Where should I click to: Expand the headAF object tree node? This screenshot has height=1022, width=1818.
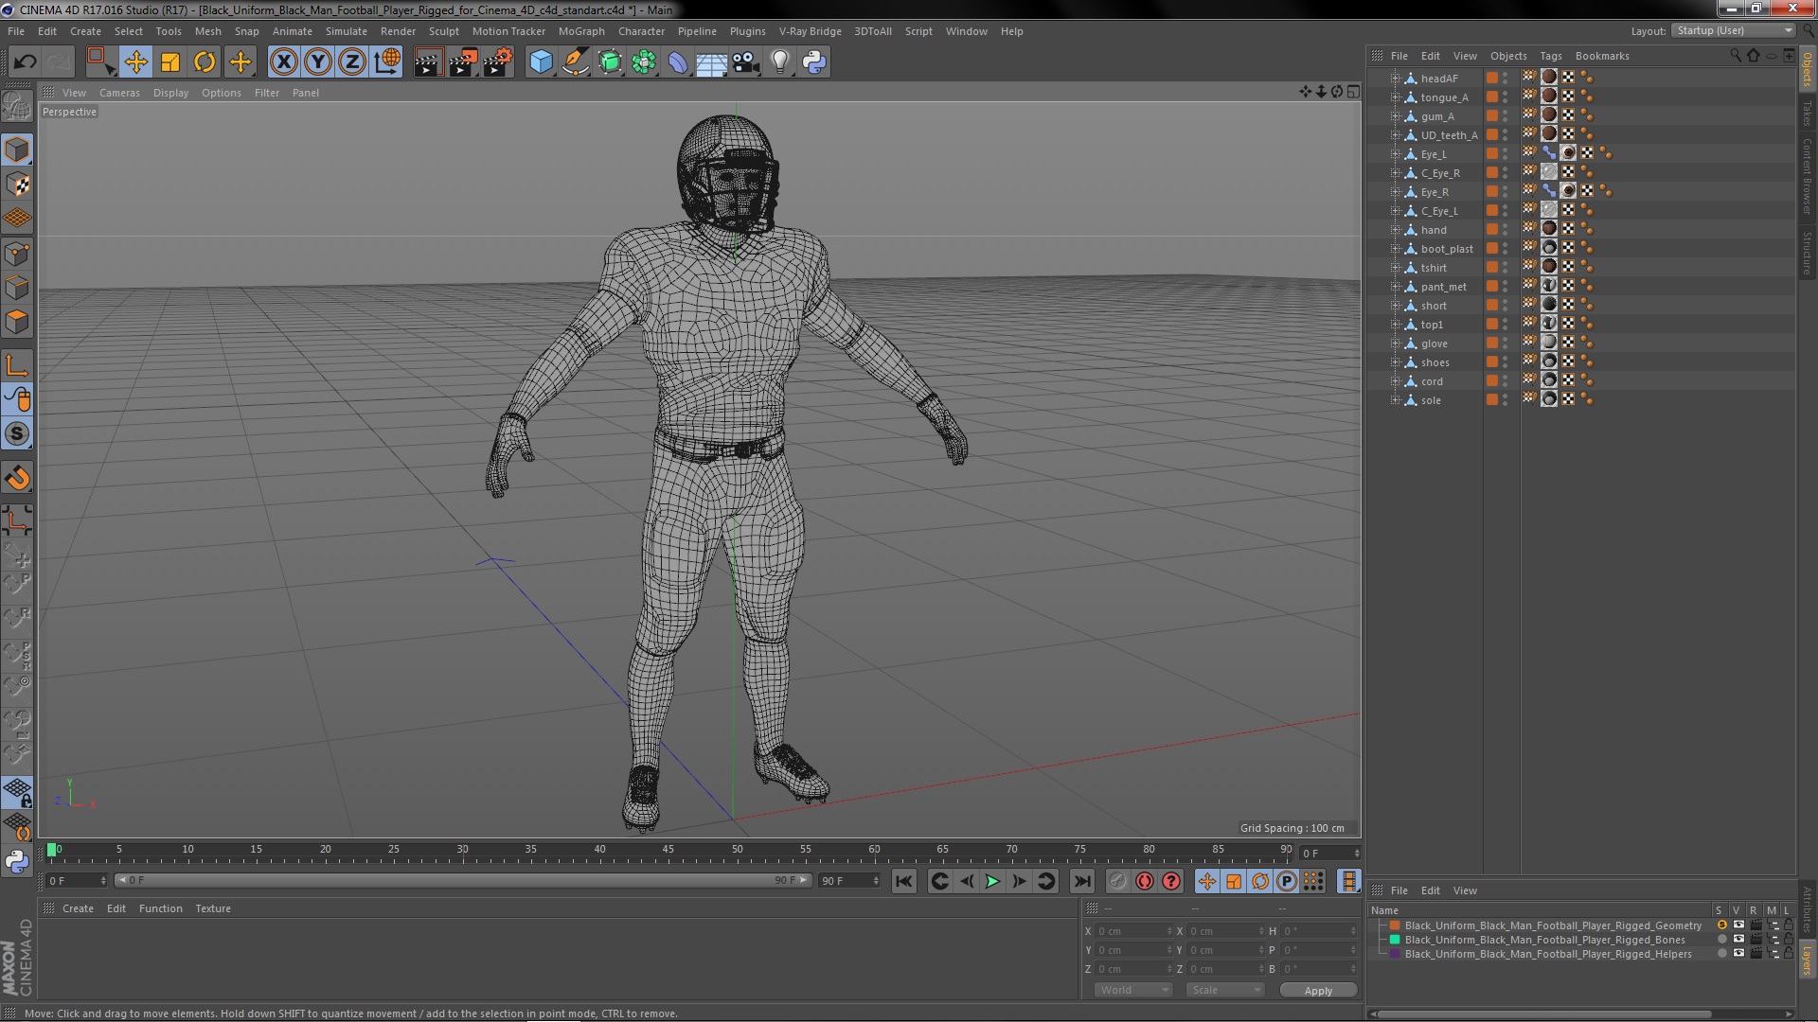click(1395, 79)
